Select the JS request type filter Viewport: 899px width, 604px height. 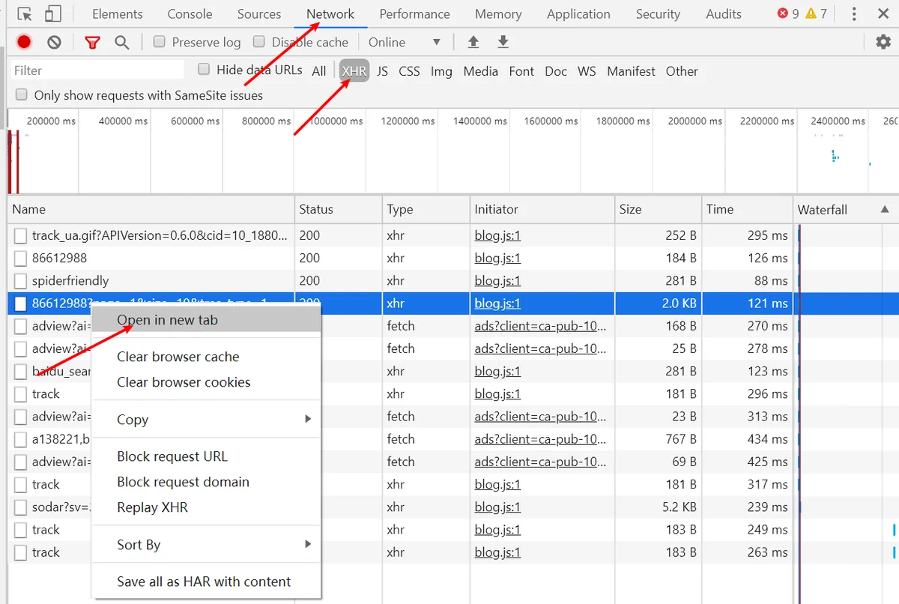click(382, 71)
